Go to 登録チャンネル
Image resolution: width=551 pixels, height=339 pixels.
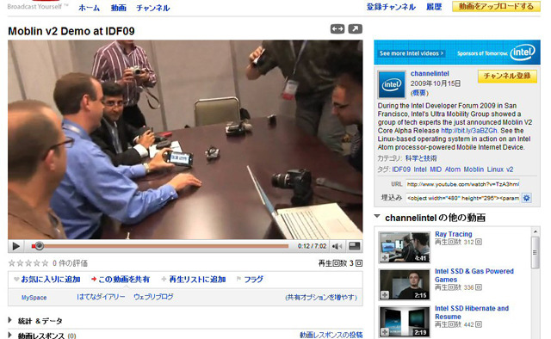coord(391,7)
